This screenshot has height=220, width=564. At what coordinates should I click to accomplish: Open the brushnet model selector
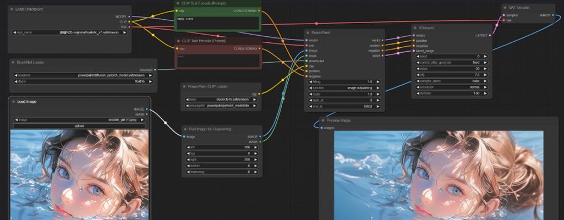click(x=83, y=75)
